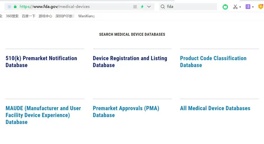The height and width of the screenshot is (144, 264).
Task: Click the site info icon before padlock
Action: [9, 7]
